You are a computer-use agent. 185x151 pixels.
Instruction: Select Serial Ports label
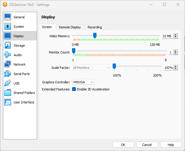tap(21, 74)
